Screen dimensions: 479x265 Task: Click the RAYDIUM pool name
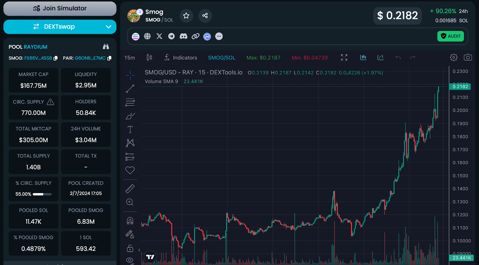tap(36, 47)
